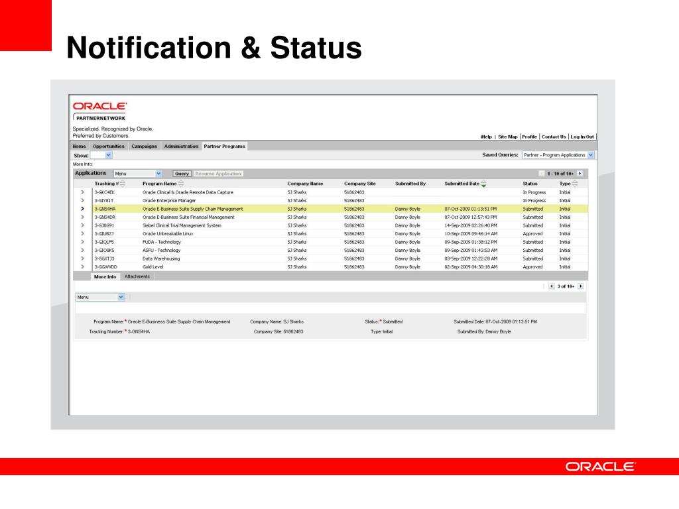This screenshot has width=679, height=509.
Task: Click the '14-Sep-2009 02:26:40 PM' date cell
Action: coord(471,225)
